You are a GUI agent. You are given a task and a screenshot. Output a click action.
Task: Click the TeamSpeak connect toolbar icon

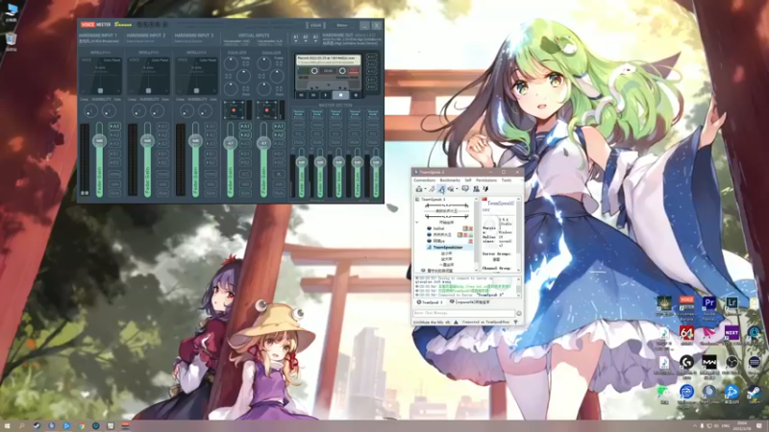419,189
